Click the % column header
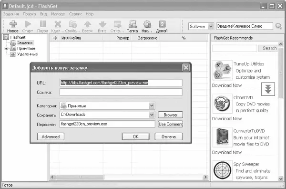Viewport: 286px width, 189px height. coord(184,38)
